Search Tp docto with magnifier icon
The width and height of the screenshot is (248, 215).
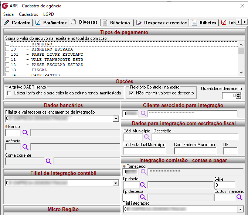coord(143,185)
